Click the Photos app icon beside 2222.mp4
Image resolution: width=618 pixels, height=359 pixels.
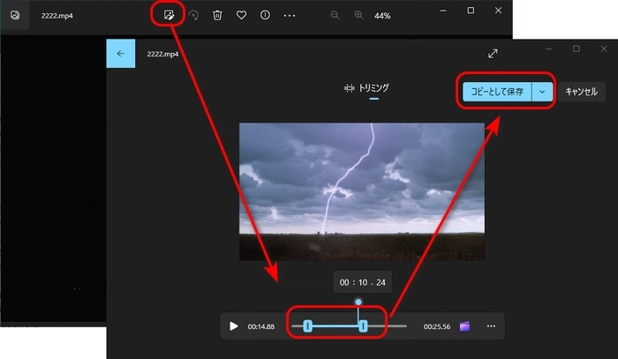click(15, 16)
